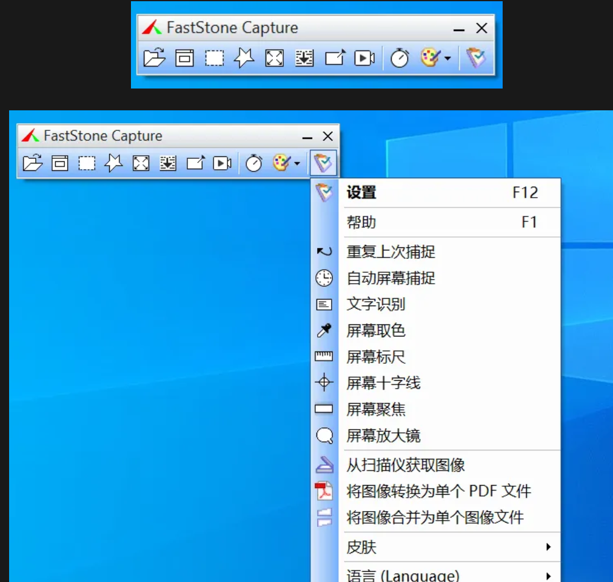Image resolution: width=613 pixels, height=582 pixels.
Task: Click Output palette icon in upper toolbar
Action: click(x=430, y=58)
